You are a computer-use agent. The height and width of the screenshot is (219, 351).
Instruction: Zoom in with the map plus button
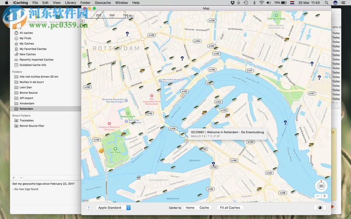pos(324,196)
